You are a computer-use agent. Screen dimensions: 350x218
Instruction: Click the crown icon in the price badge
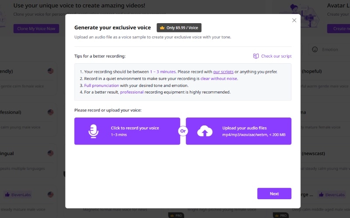[162, 28]
